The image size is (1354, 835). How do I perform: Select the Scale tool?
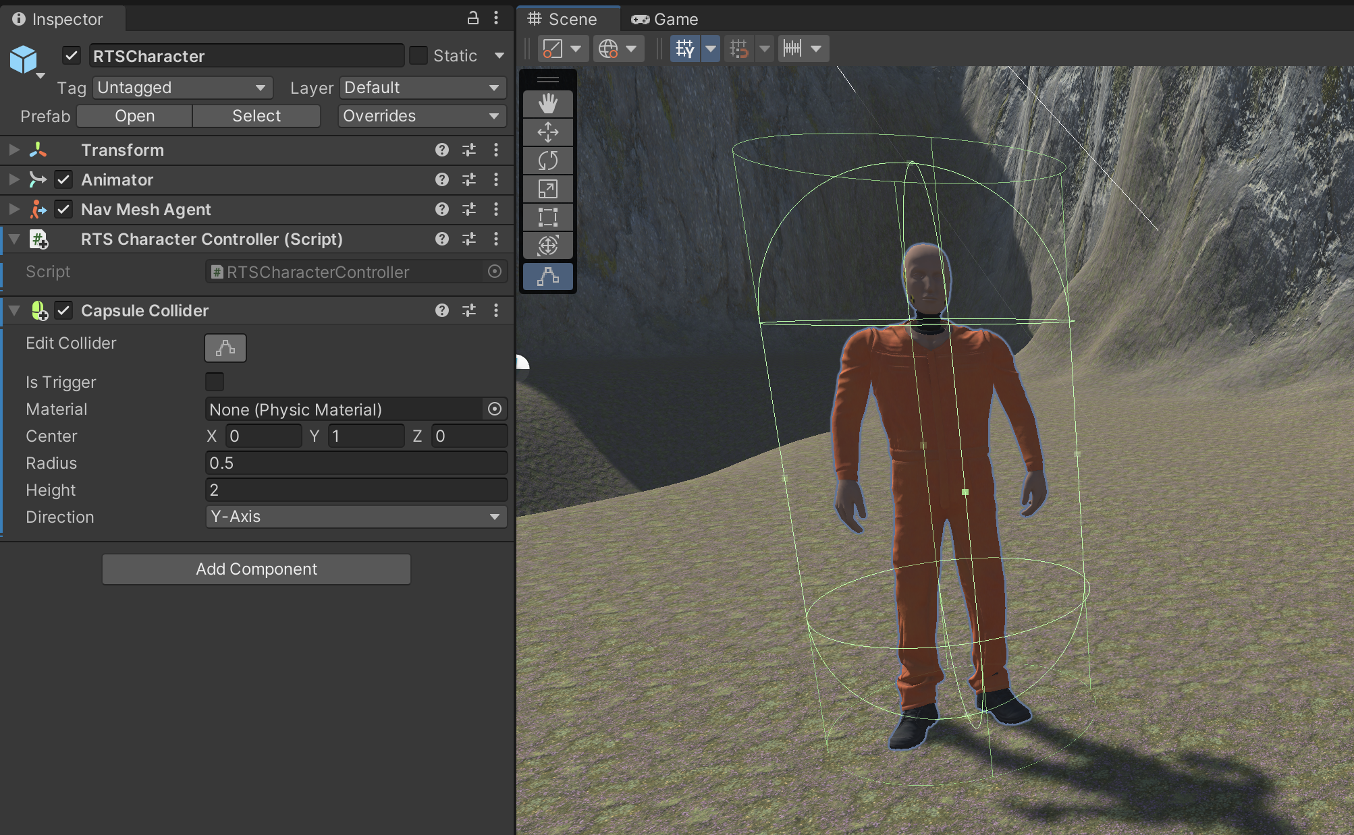point(547,189)
